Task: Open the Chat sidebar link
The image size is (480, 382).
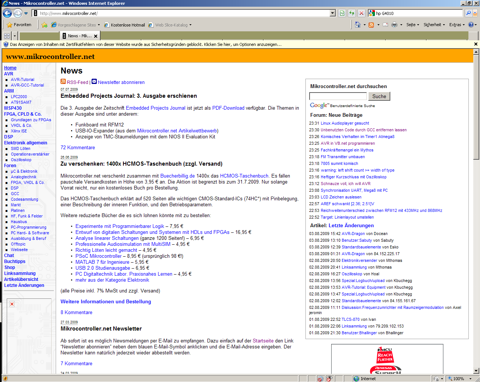Action: [9, 256]
